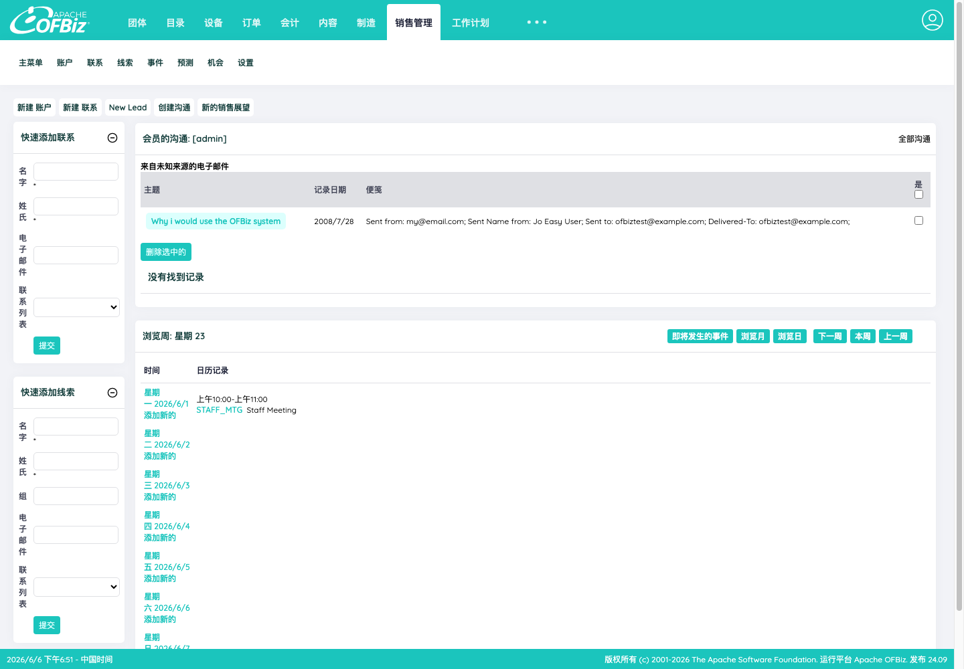Focus 电子邮件 field in quick add contact
Image resolution: width=964 pixels, height=669 pixels.
coord(76,255)
